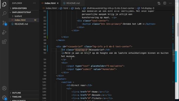This screenshot has height=101, width=179.
Task: Close the index.html tab
Action: [58, 3]
